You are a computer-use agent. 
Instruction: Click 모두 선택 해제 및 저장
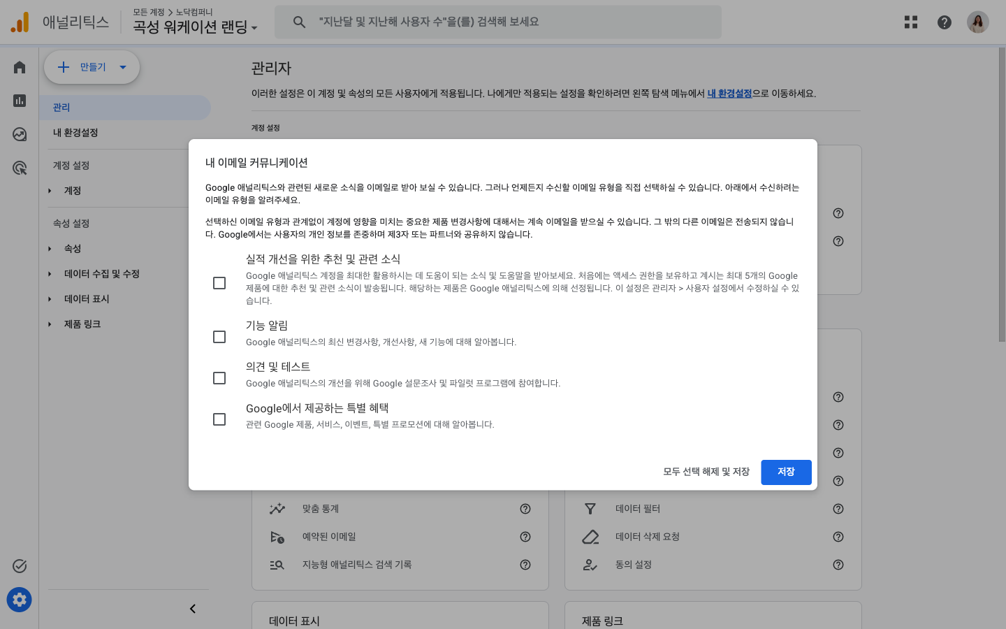706,472
